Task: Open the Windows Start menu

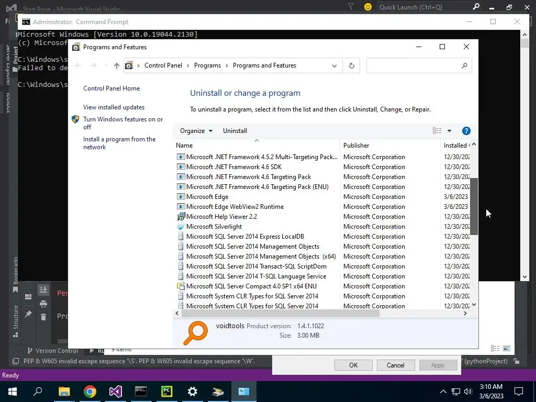Action: coord(13,392)
